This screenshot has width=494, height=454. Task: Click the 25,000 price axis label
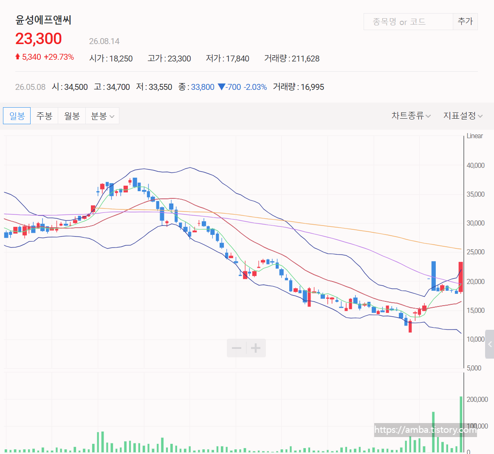[475, 252]
